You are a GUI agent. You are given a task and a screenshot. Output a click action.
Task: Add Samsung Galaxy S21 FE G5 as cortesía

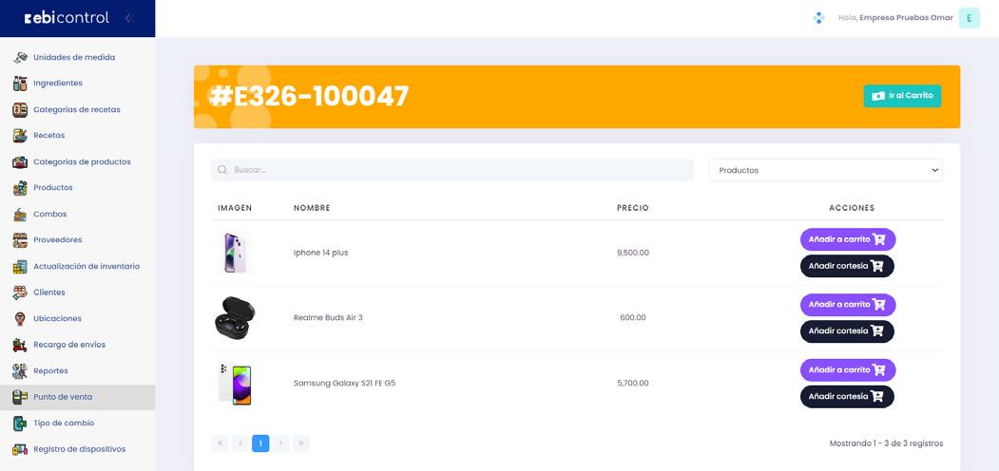[847, 397]
